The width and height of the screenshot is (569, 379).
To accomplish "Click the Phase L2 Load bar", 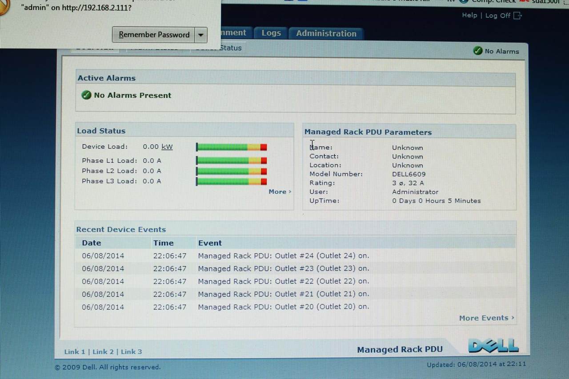I will [x=232, y=171].
